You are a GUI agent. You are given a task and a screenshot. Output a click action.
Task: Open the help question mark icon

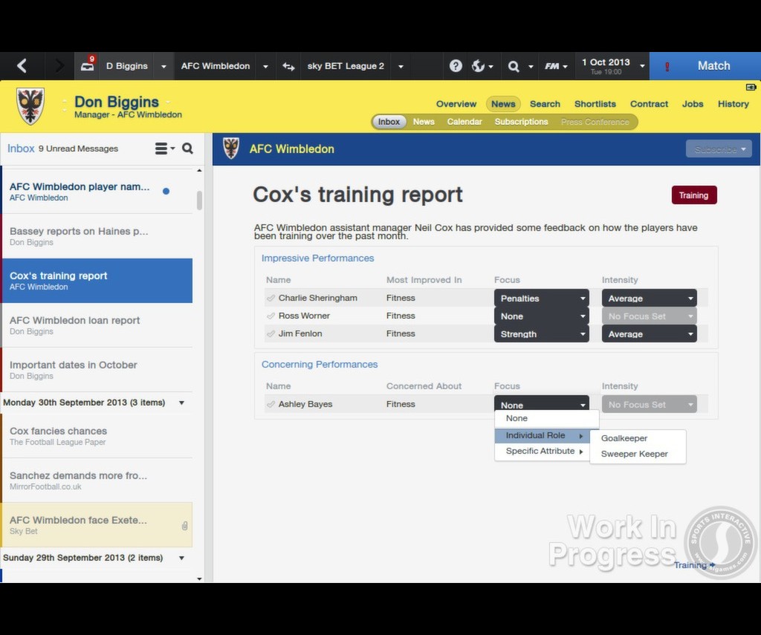456,66
